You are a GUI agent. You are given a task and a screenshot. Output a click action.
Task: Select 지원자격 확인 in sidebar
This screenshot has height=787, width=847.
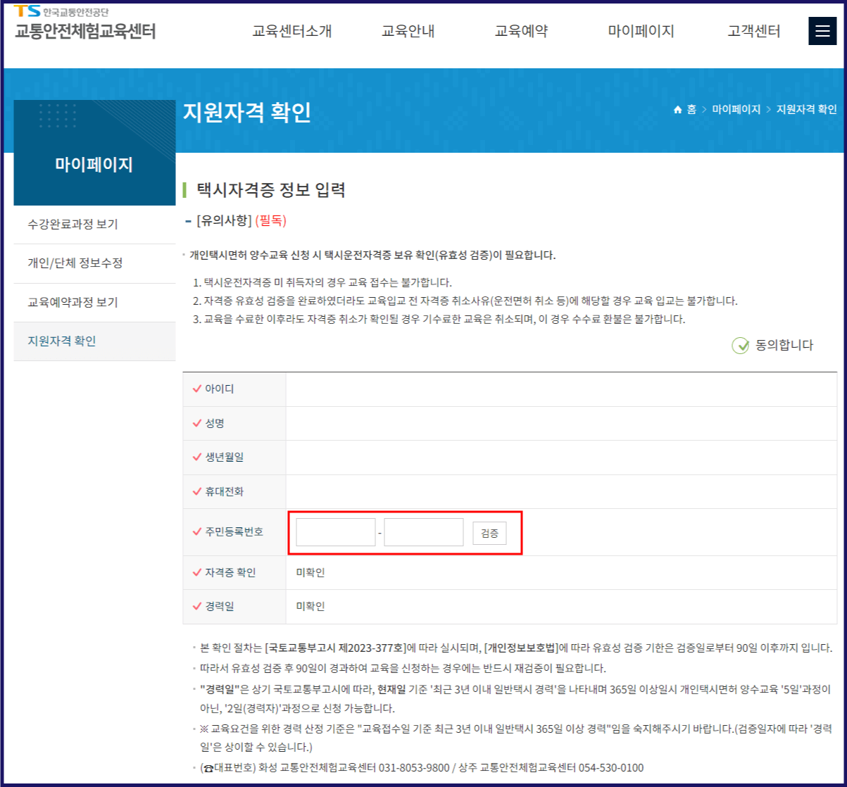[x=94, y=341]
